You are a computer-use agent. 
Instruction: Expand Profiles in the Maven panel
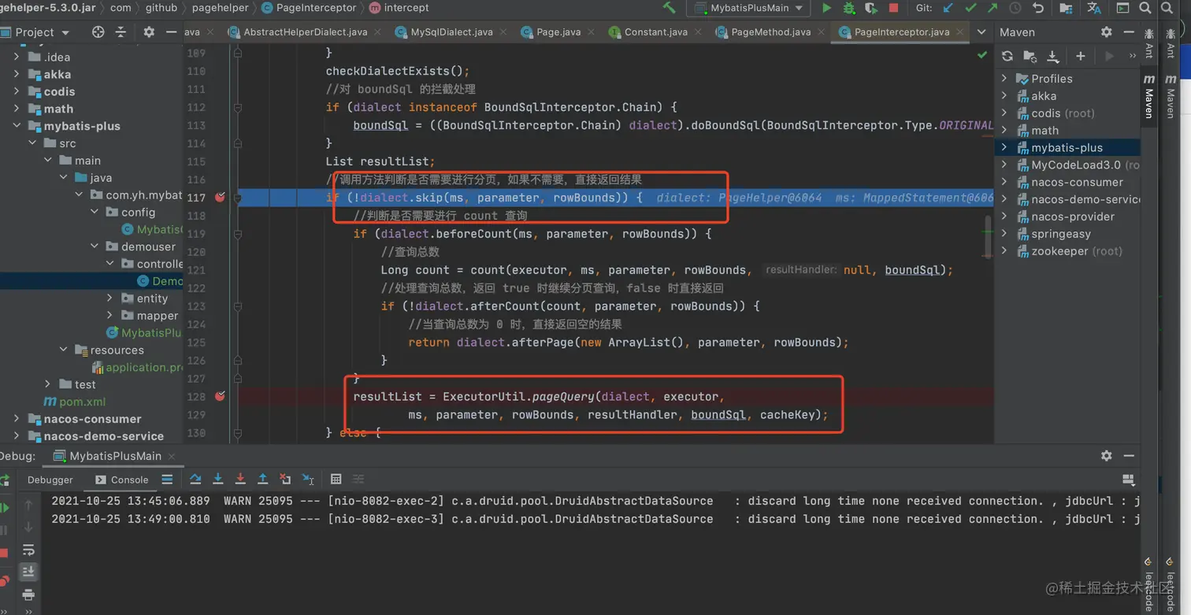click(1004, 79)
